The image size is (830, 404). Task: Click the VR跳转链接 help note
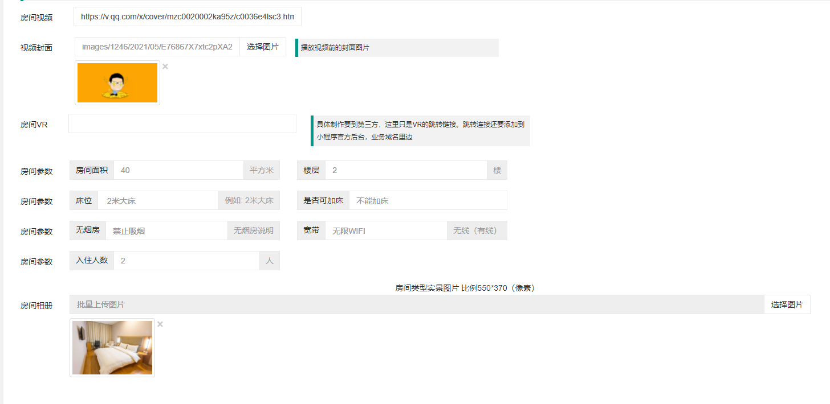[420, 130]
